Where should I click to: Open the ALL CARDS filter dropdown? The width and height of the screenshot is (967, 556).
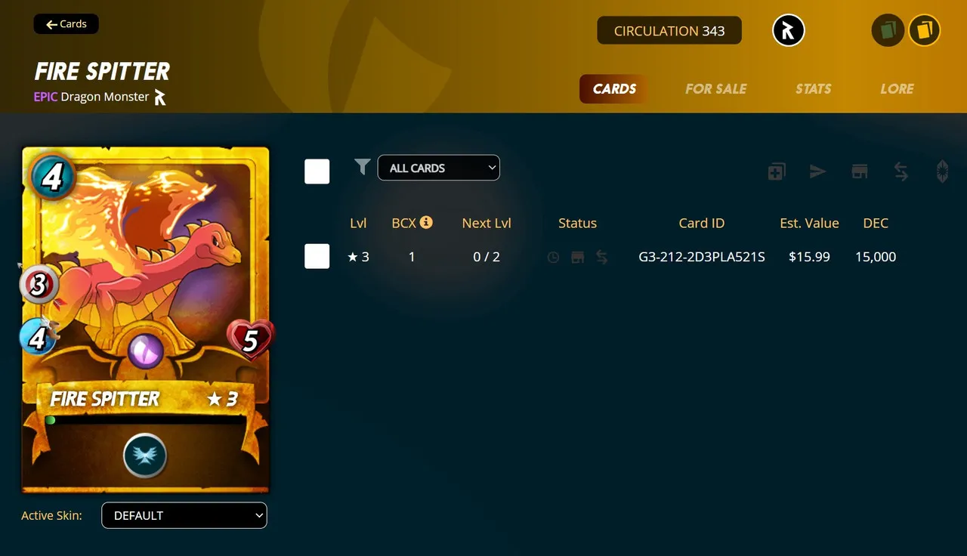(439, 168)
